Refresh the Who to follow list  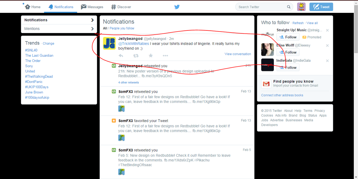(298, 23)
